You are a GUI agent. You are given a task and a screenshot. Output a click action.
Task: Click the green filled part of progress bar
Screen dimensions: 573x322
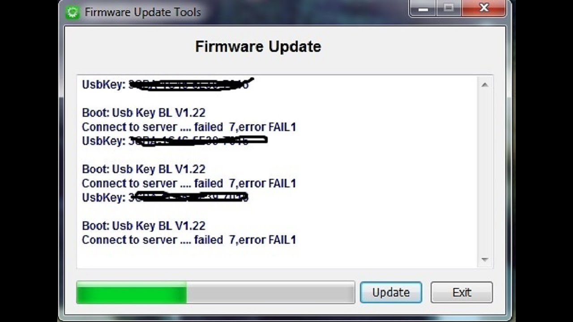(131, 293)
